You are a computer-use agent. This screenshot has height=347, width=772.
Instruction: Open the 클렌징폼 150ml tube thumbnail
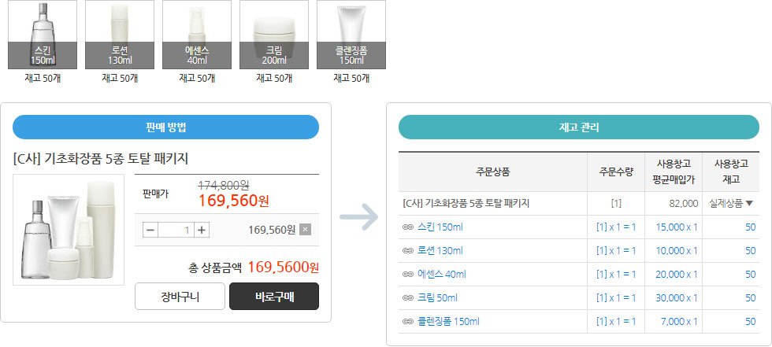click(351, 35)
